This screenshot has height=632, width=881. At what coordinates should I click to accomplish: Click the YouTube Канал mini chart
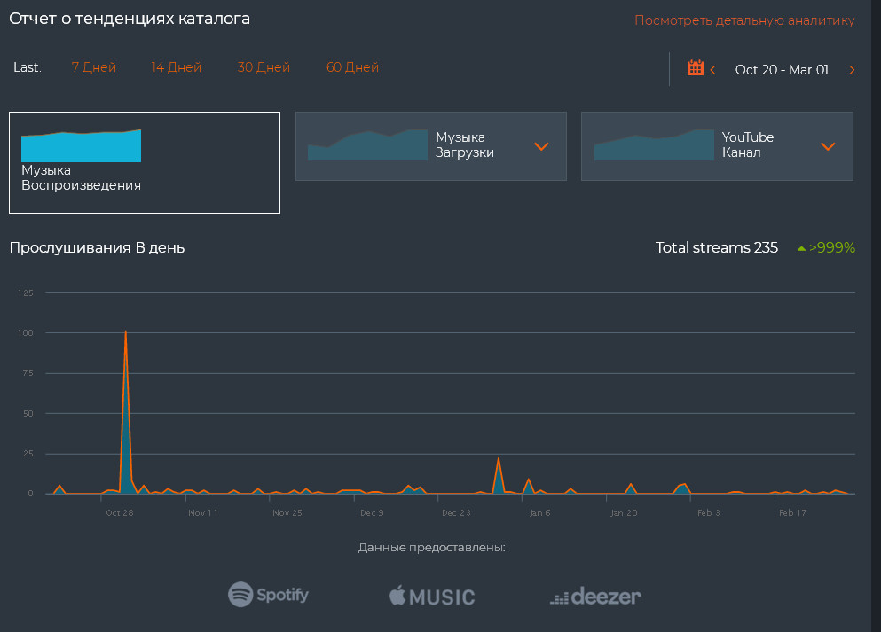(x=654, y=144)
